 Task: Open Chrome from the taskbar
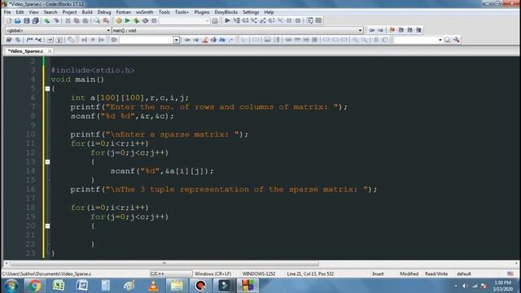[x=34, y=286]
